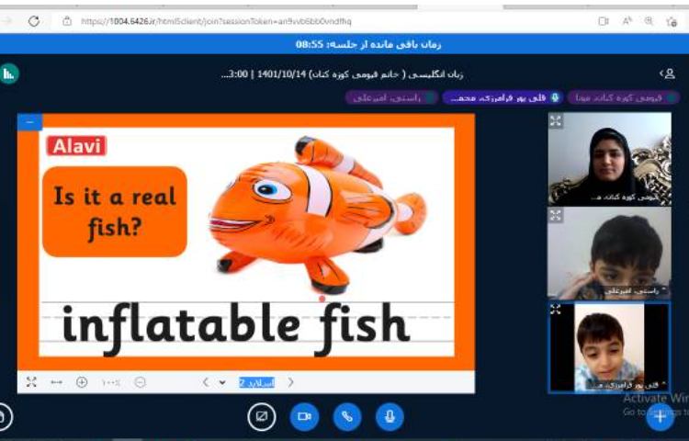Click the fit-to-width icon in slide toolbar
The image size is (689, 441).
tap(56, 382)
